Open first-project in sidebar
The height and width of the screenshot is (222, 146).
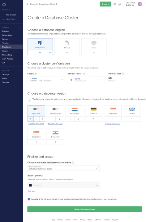click(11, 15)
